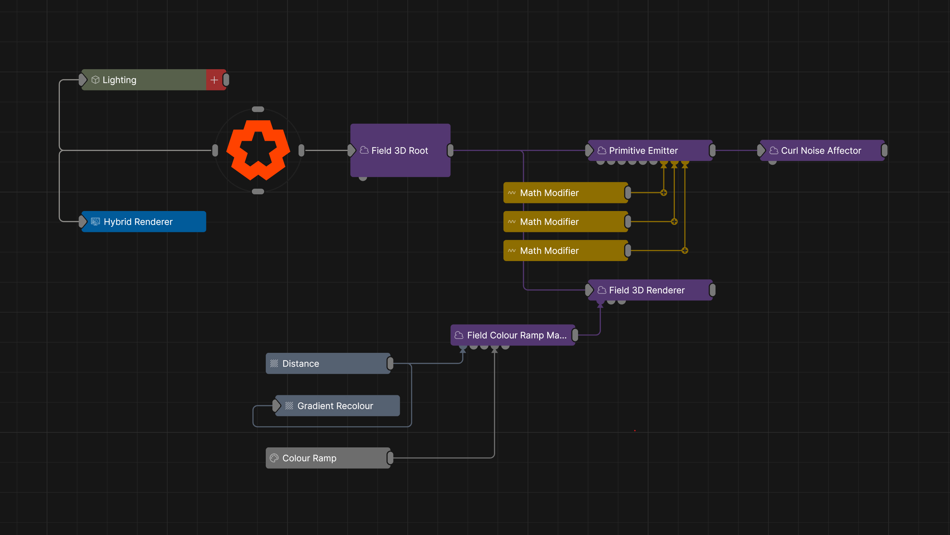Image resolution: width=950 pixels, height=535 pixels.
Task: Click bottom Math Modifier's circular link endpoint
Action: (685, 251)
